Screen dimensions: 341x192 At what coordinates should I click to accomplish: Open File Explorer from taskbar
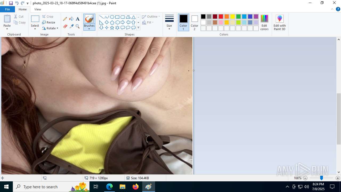pyautogui.click(x=122, y=187)
